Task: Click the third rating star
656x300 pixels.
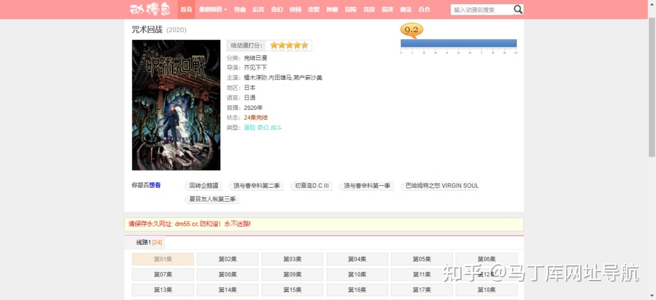Action: (x=290, y=46)
